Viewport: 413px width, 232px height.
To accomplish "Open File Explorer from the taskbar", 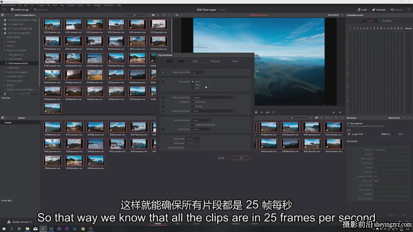I will point(27,229).
